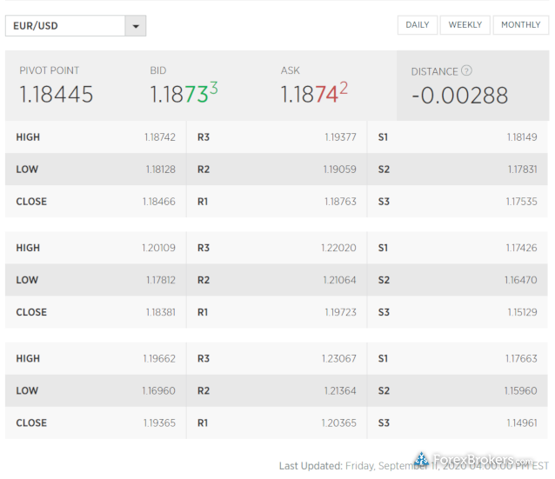The height and width of the screenshot is (479, 555).
Task: Click the Last Updated timestamp text
Action: [409, 466]
